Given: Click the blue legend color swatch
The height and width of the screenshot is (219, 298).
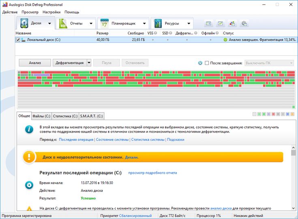Looking at the screenshot, I should tap(287, 114).
